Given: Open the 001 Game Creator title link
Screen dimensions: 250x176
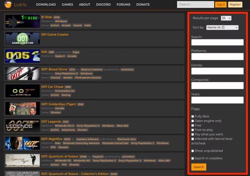Looking at the screenshot, I should [55, 35].
